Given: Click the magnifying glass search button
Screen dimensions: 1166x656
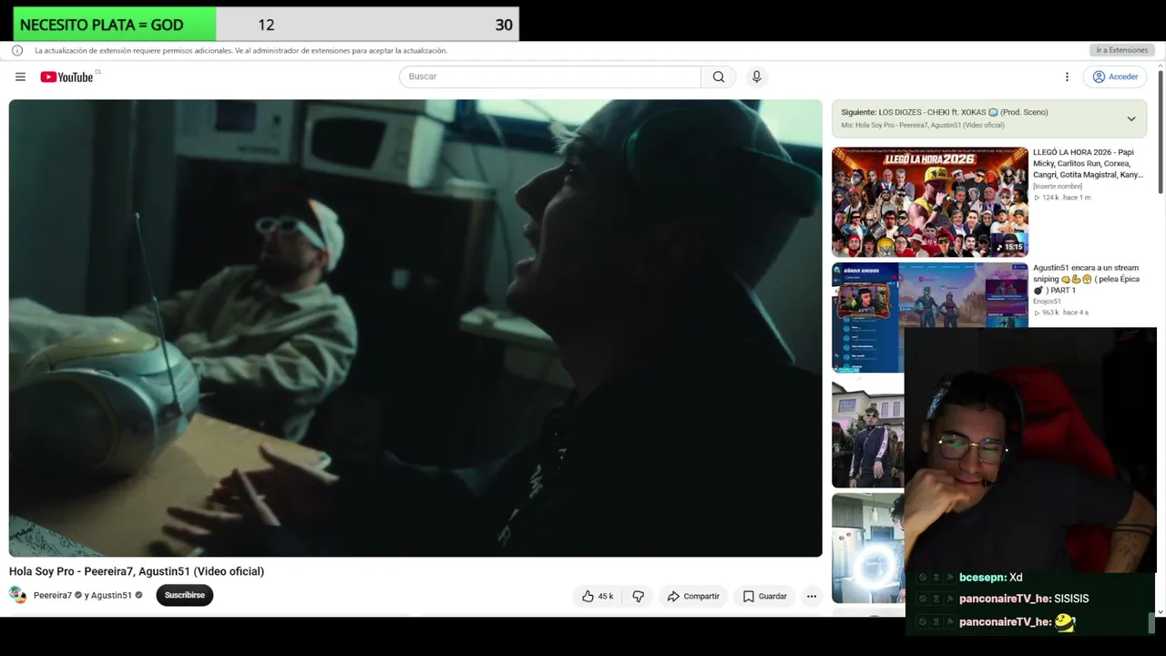Looking at the screenshot, I should pyautogui.click(x=719, y=77).
